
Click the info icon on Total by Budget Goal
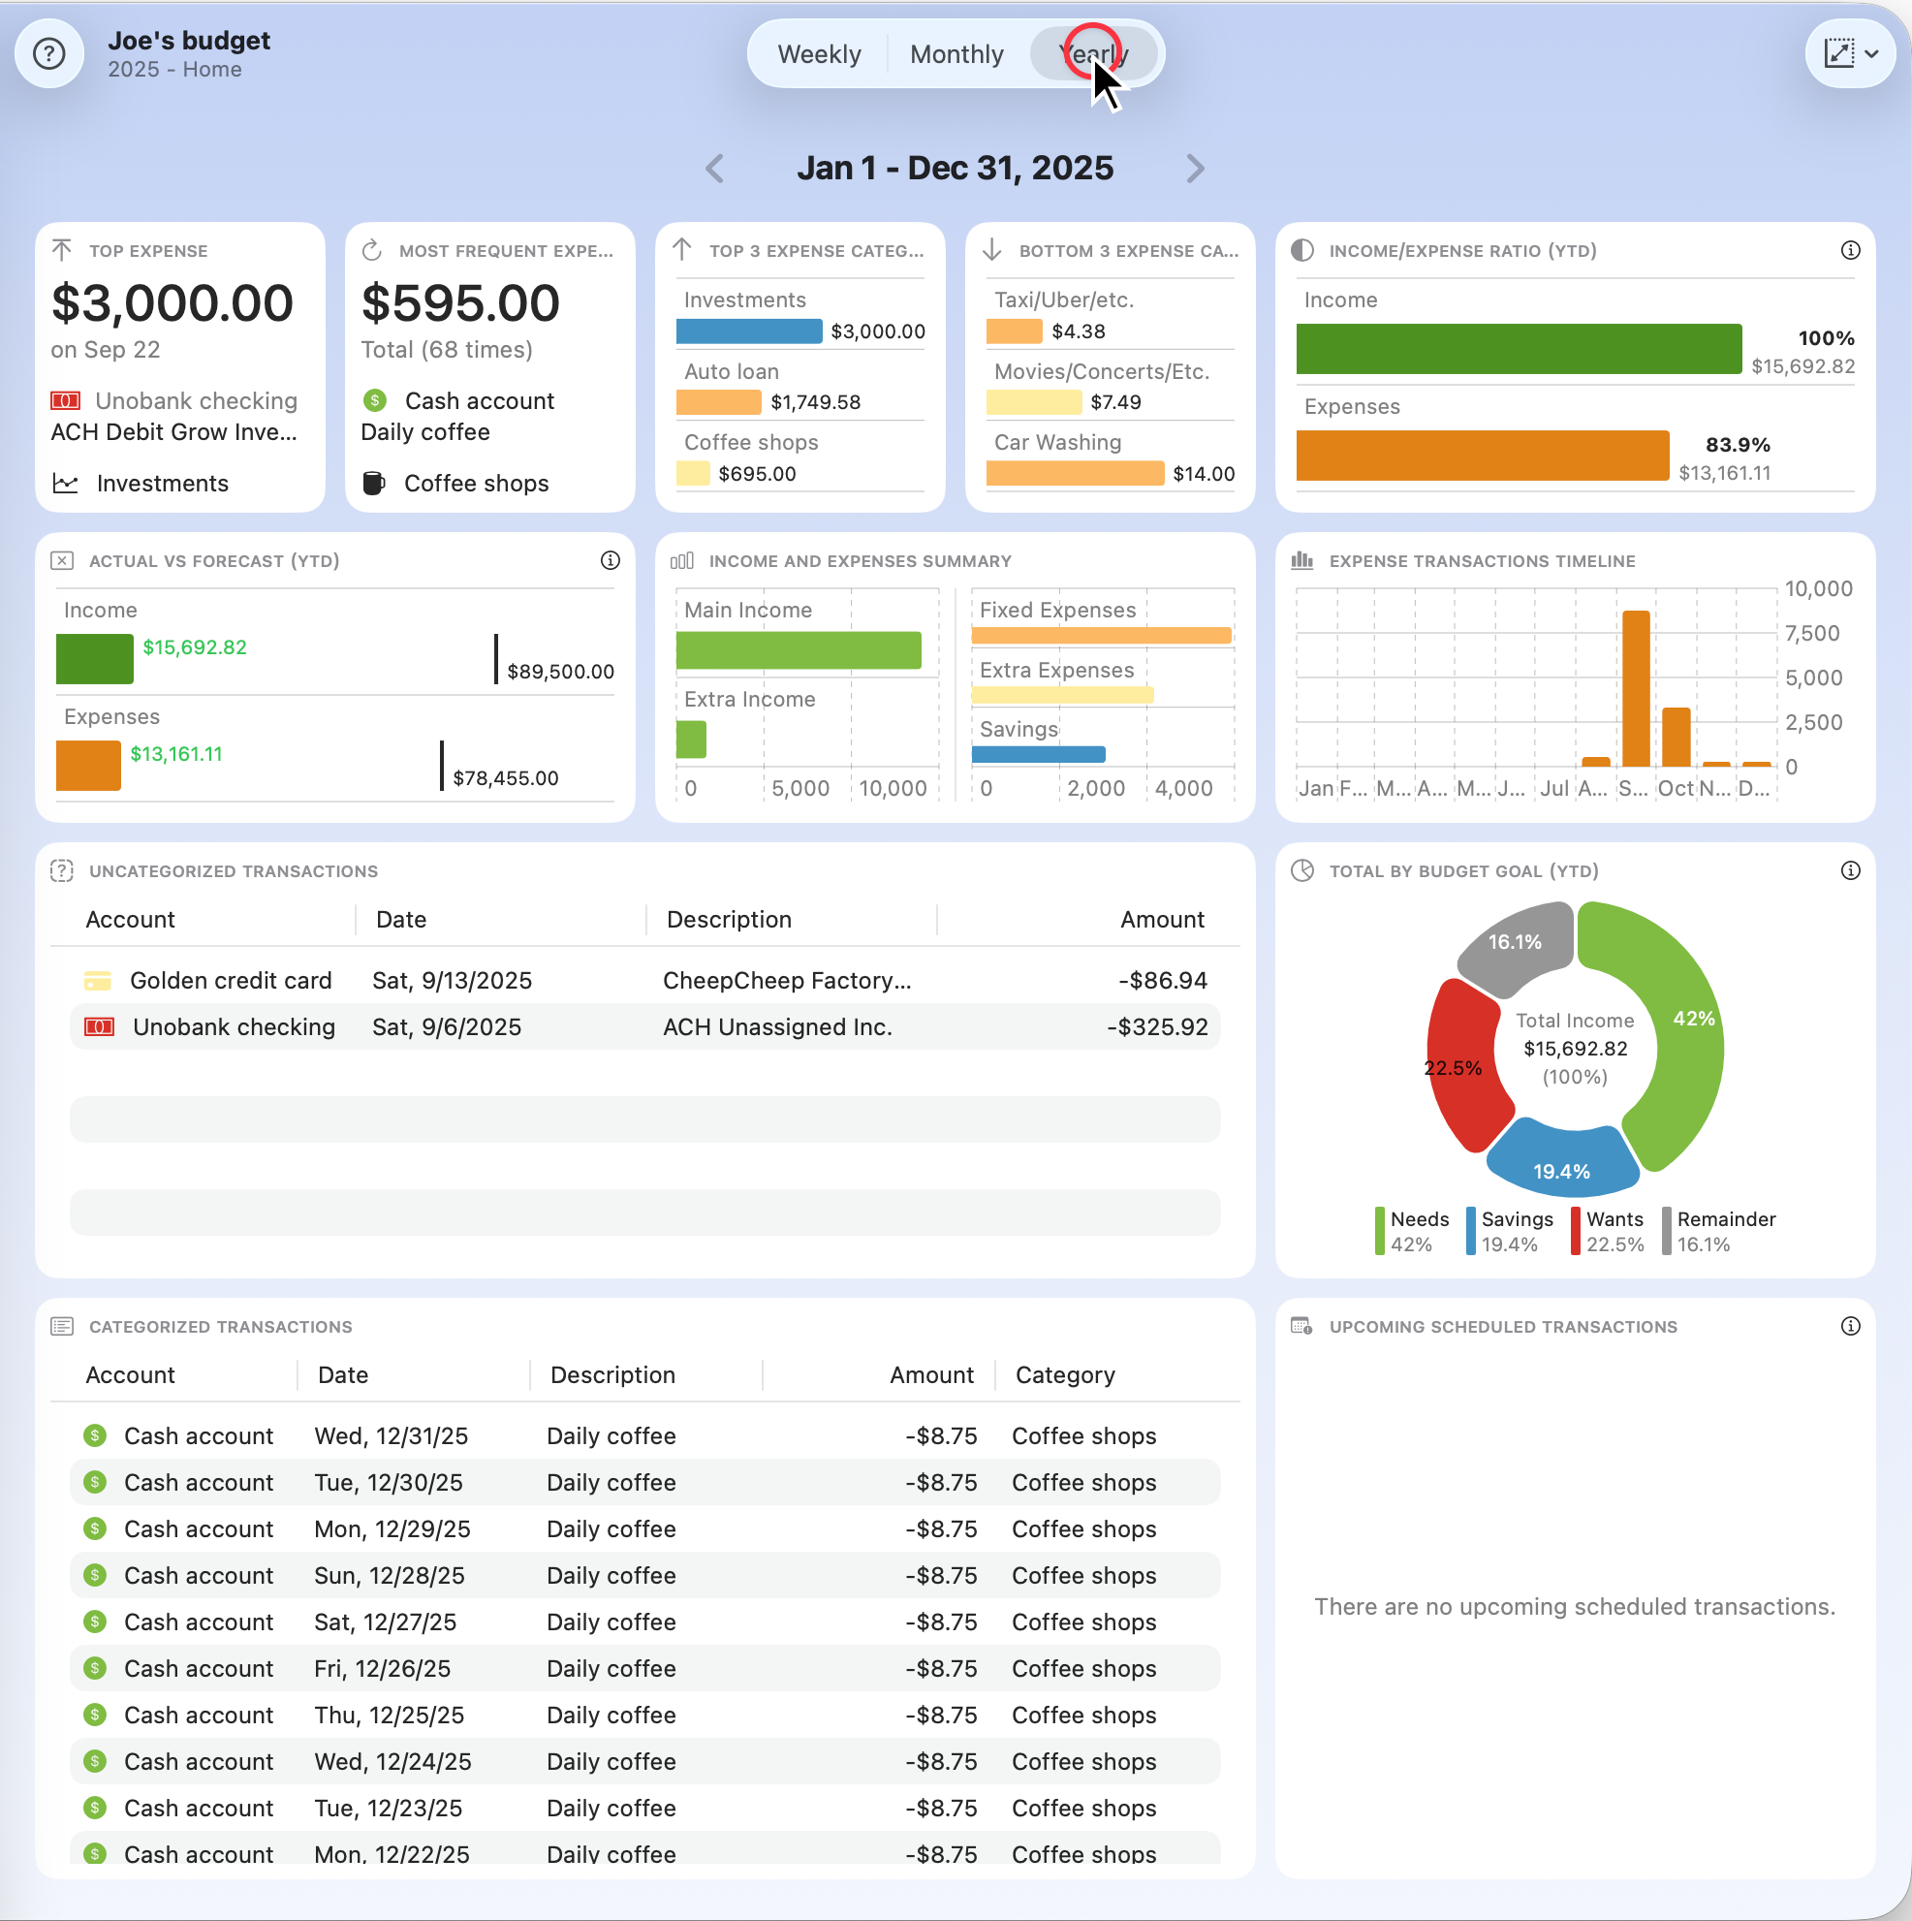tap(1850, 870)
